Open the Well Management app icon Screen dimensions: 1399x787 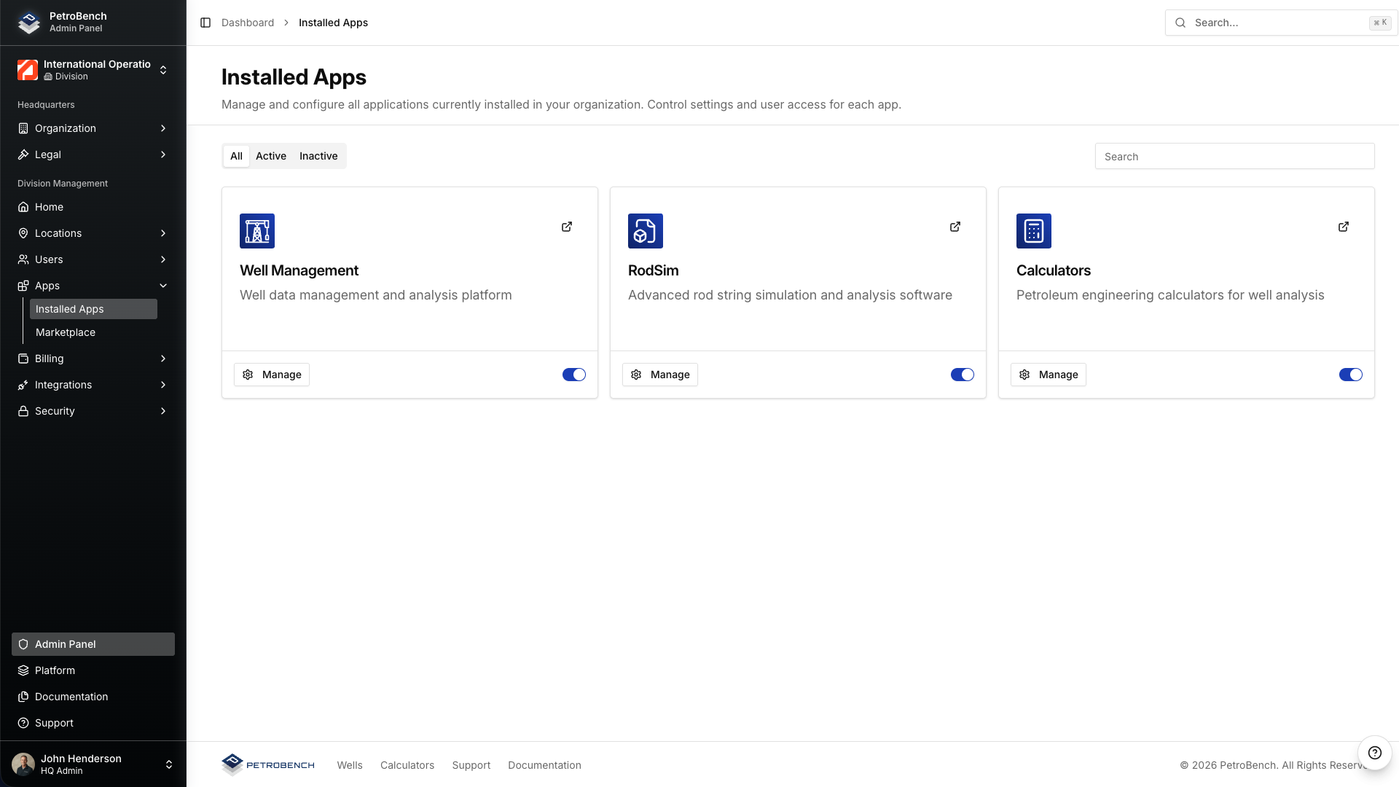pyautogui.click(x=258, y=231)
